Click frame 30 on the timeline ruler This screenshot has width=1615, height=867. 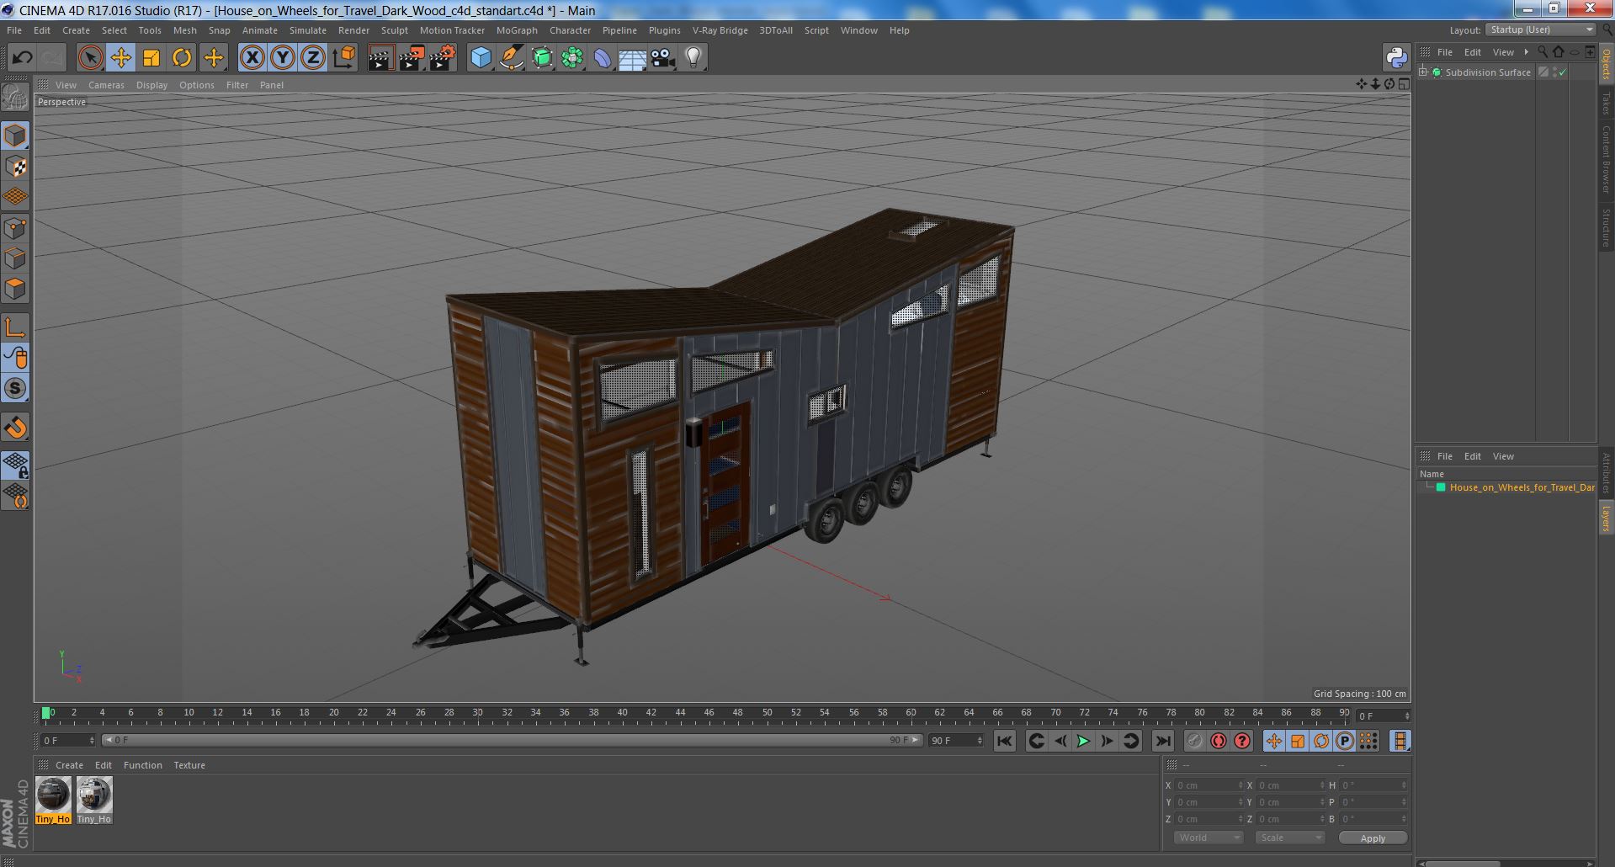pos(477,714)
